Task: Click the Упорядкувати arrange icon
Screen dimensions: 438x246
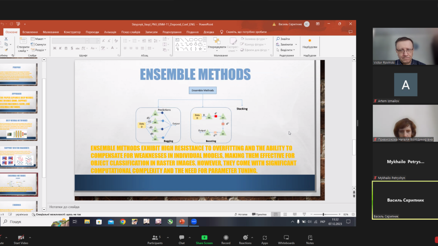Action: pos(217,41)
